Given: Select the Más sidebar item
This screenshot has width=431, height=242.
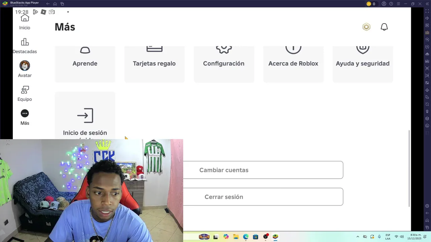Looking at the screenshot, I should click(x=25, y=118).
